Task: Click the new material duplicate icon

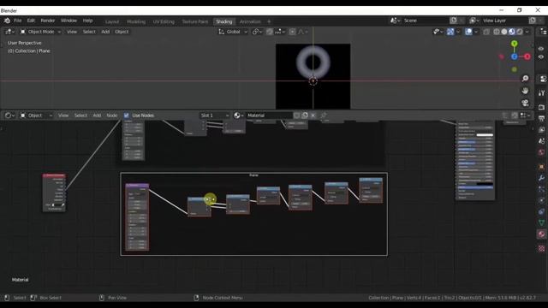Action: [x=305, y=115]
